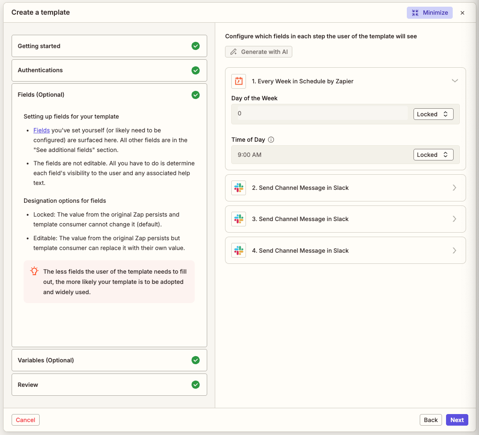Screen dimensions: 479x435
Task: Click the lightbulb icon in the tip box
Action: (x=34, y=271)
